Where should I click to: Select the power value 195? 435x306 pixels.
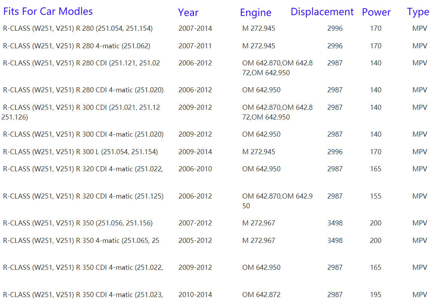click(375, 295)
